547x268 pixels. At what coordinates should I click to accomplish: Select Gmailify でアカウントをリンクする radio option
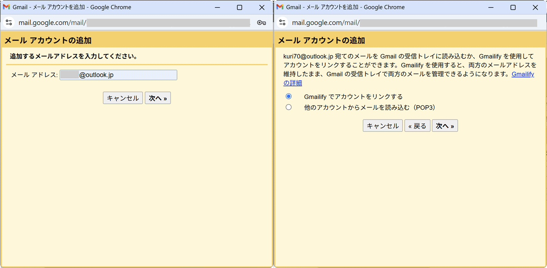click(288, 96)
